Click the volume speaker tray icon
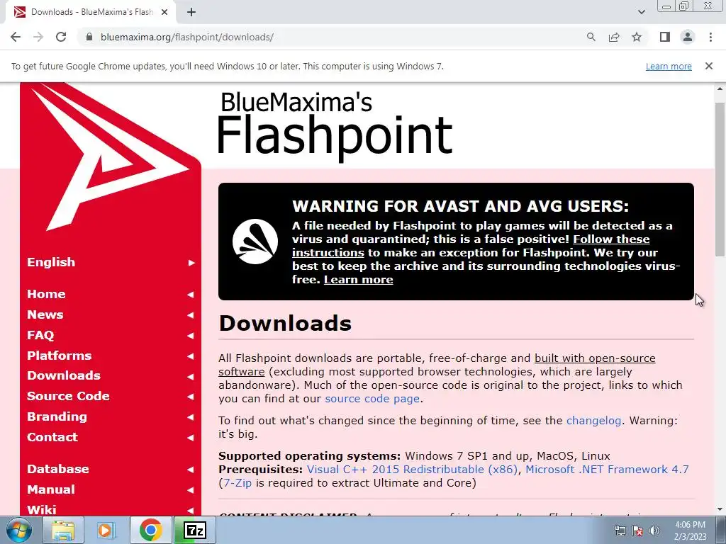 click(654, 531)
